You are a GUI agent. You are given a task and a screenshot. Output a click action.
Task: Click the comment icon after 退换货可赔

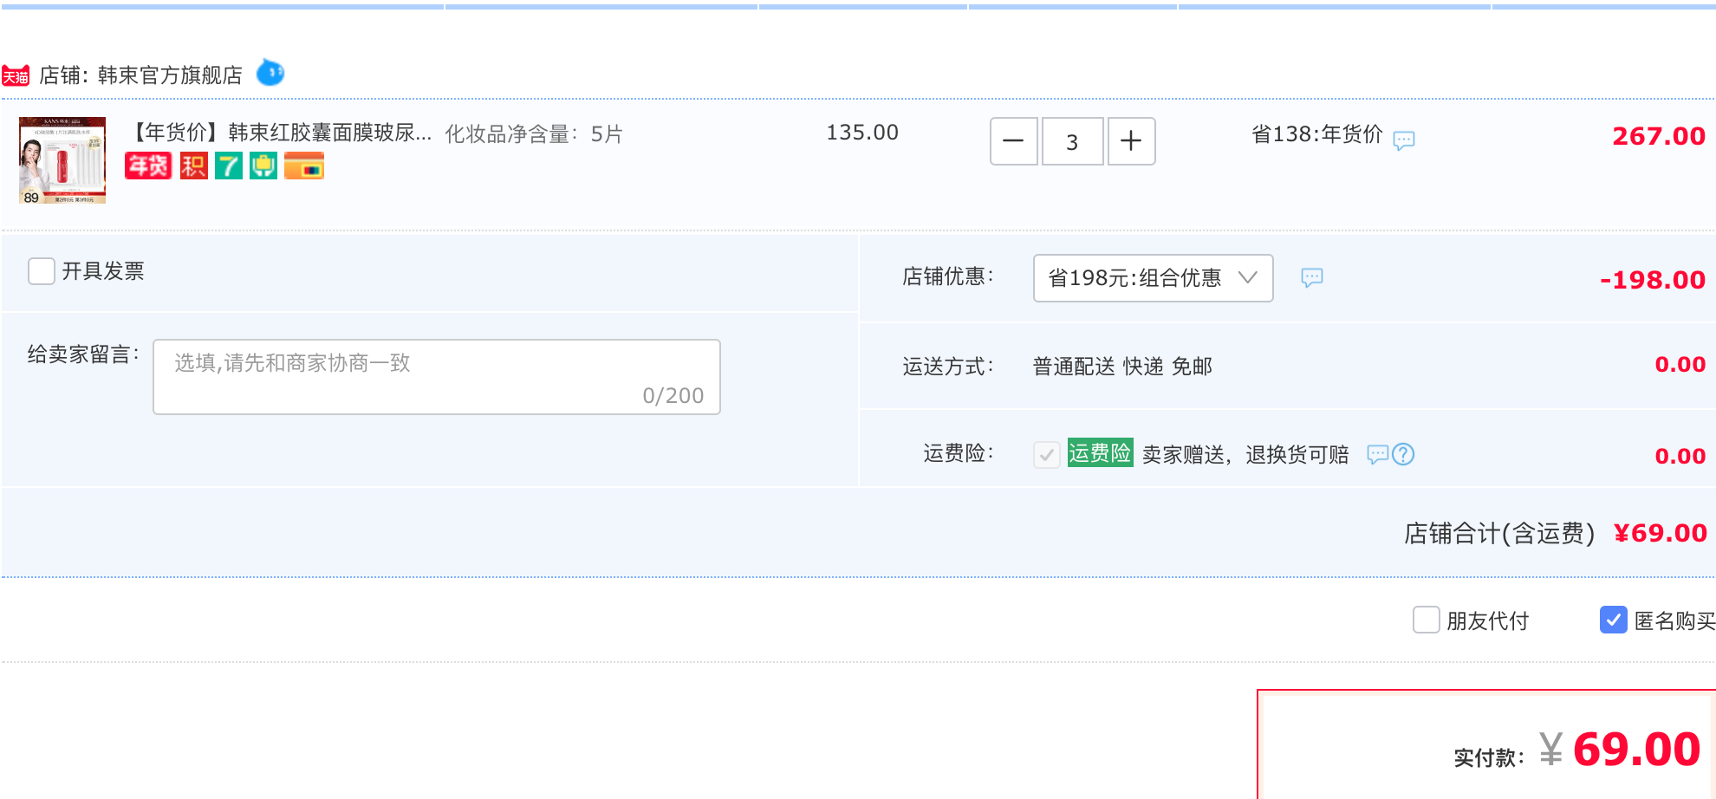(x=1378, y=454)
